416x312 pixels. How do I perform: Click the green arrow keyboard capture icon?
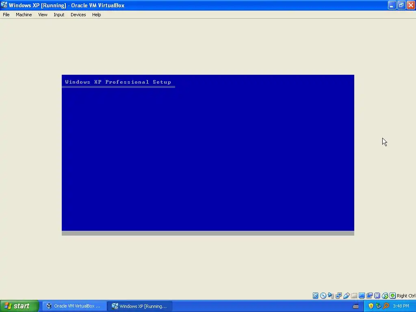(x=393, y=296)
